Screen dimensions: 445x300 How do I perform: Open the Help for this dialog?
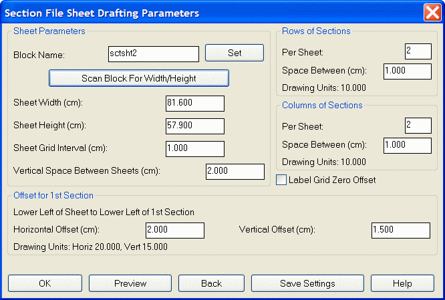[x=402, y=283]
